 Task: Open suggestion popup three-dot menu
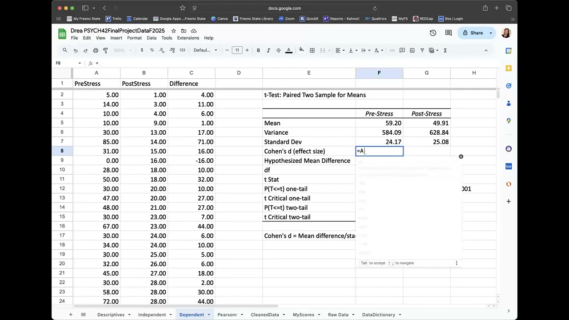point(457,263)
